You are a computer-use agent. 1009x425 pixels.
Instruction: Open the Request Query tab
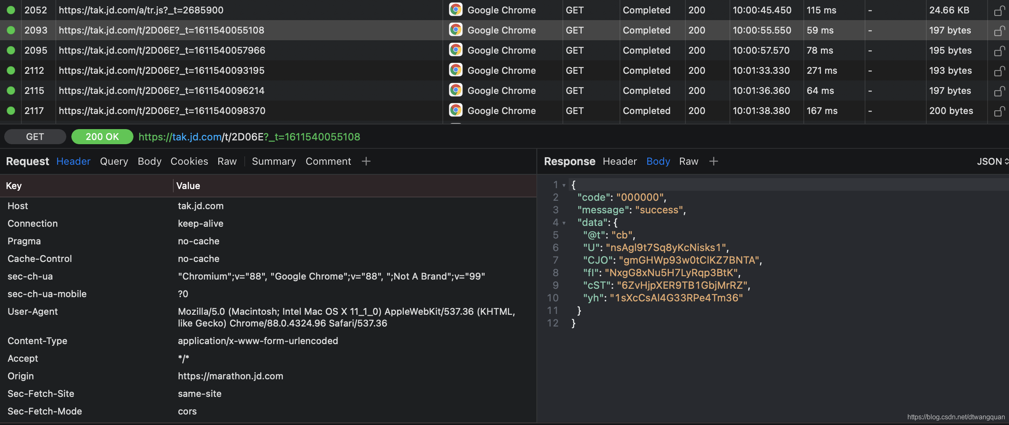pos(114,161)
